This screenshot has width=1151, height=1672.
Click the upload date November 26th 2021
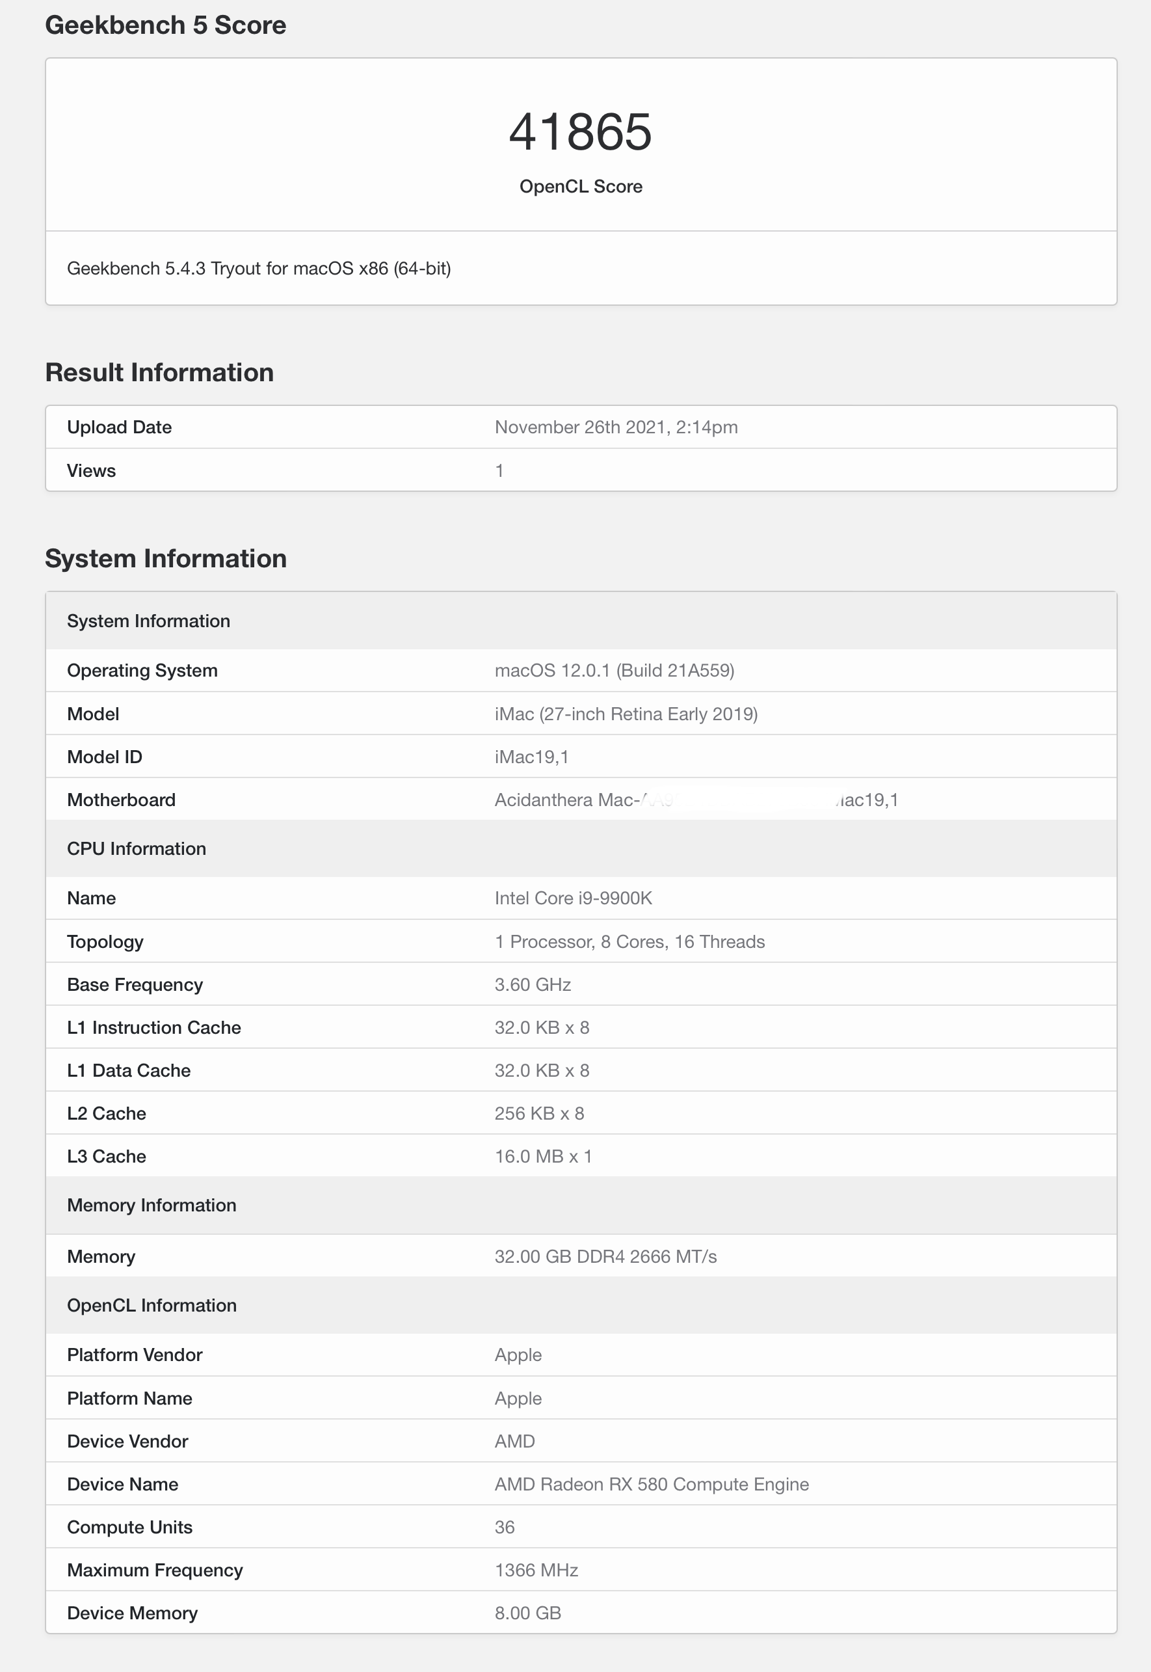(615, 427)
